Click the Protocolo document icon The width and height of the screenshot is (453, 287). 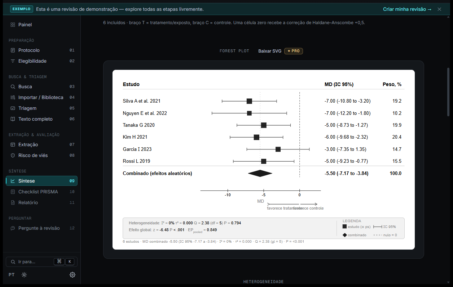tap(13, 50)
